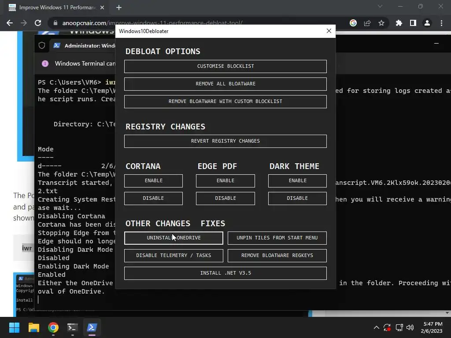451x338 pixels.
Task: Open File Explorer from taskbar
Action: [x=33, y=327]
